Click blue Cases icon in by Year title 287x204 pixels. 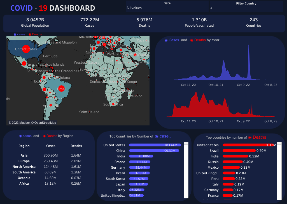click(166, 40)
